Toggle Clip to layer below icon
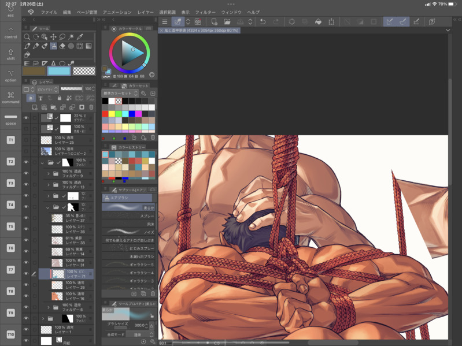Screen dimensions: 462x346 click(31, 98)
